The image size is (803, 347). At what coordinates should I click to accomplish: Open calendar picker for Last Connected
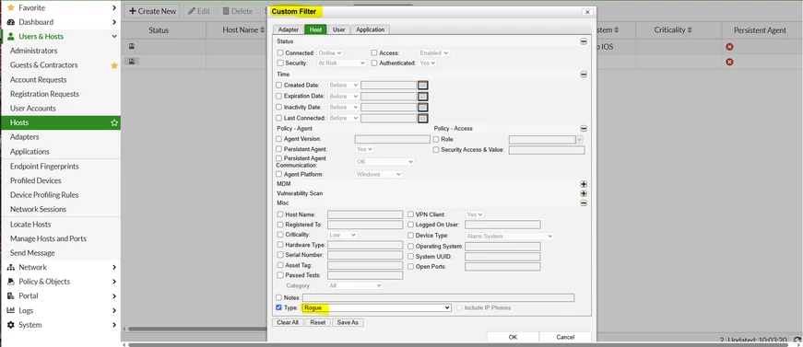pos(422,118)
